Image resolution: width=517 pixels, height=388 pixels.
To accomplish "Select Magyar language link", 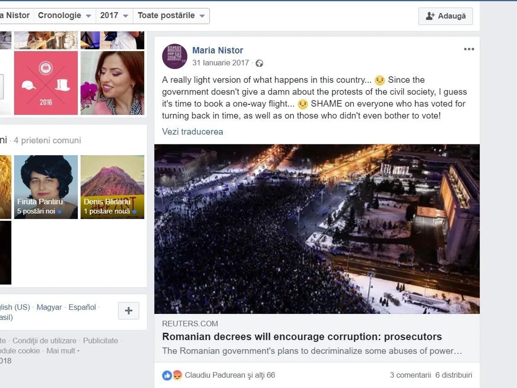I will [x=49, y=307].
